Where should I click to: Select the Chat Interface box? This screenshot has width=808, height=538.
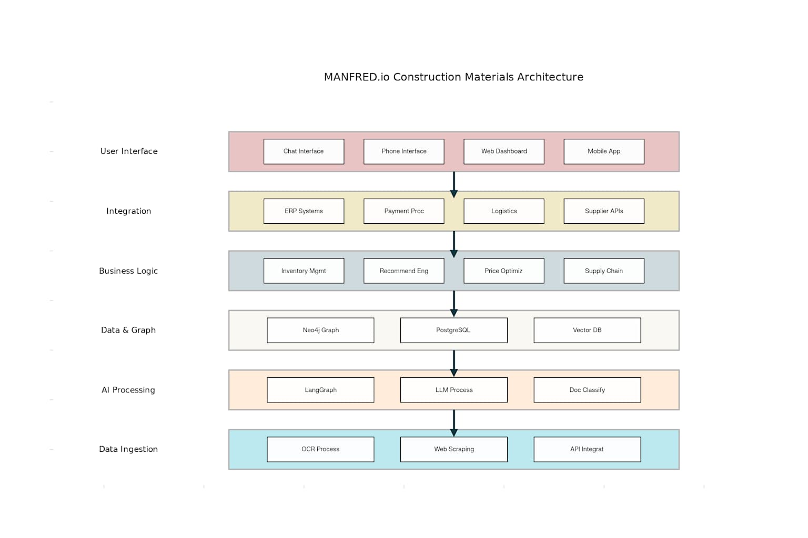[304, 151]
